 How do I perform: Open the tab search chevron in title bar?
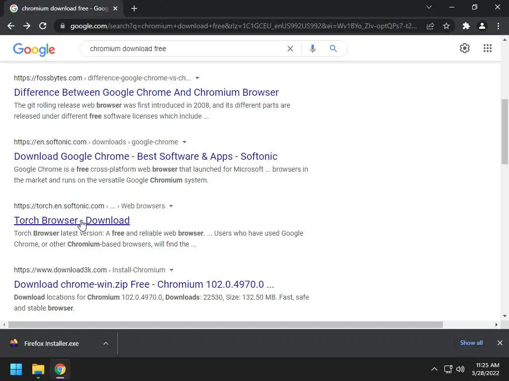429,7
